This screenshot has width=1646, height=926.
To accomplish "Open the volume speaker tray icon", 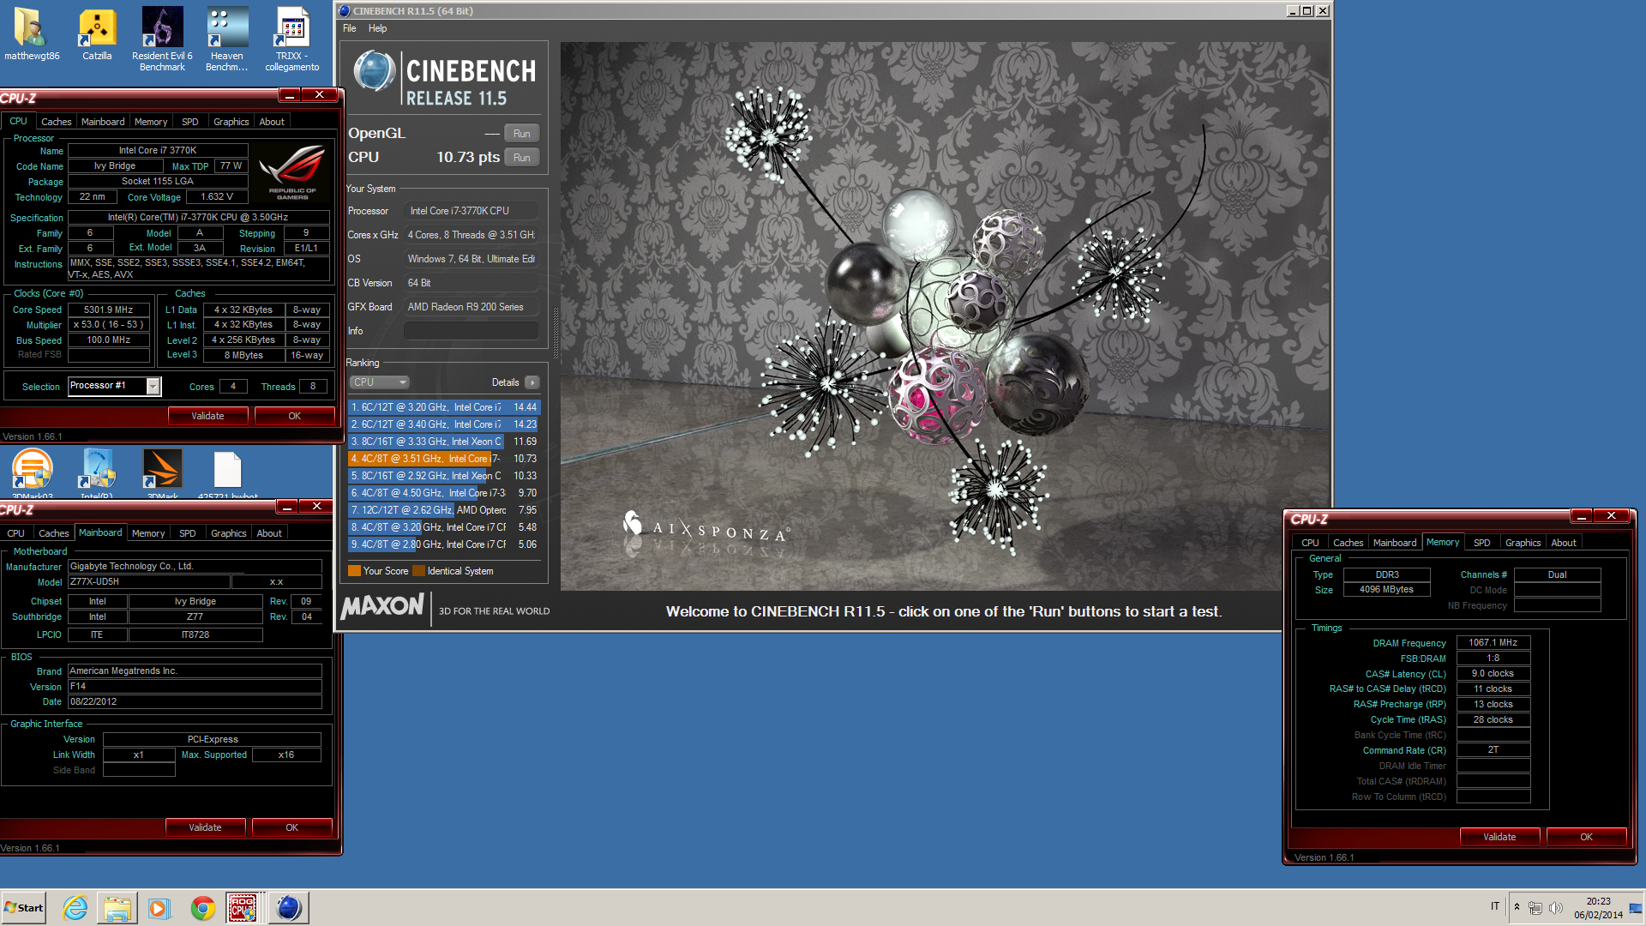I will point(1556,907).
